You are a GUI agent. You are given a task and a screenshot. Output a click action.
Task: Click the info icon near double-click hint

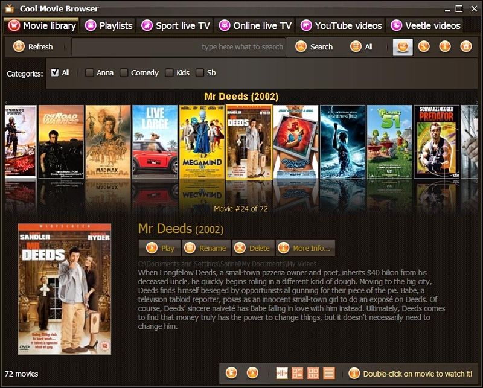click(x=353, y=372)
